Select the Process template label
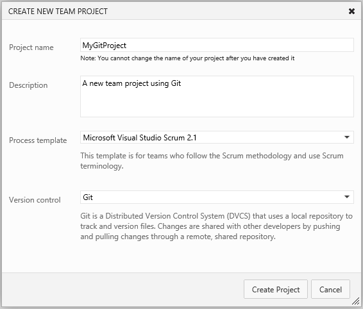 point(38,140)
